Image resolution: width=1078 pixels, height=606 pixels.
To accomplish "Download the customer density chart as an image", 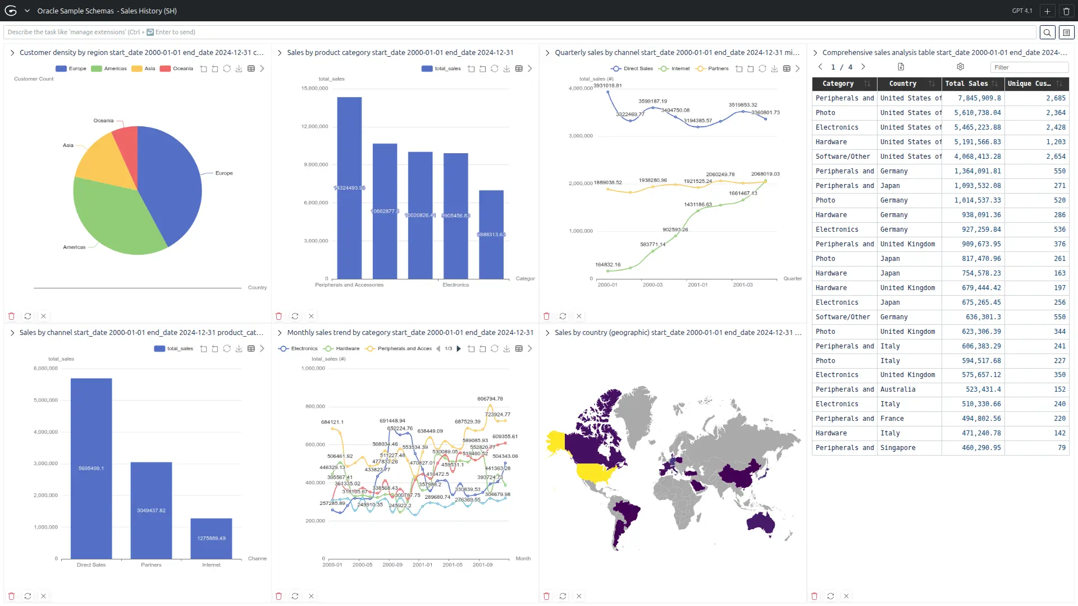I will pyautogui.click(x=239, y=68).
